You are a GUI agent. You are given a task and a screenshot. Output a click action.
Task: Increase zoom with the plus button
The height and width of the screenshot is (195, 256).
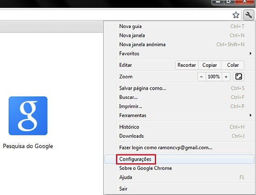(226, 77)
